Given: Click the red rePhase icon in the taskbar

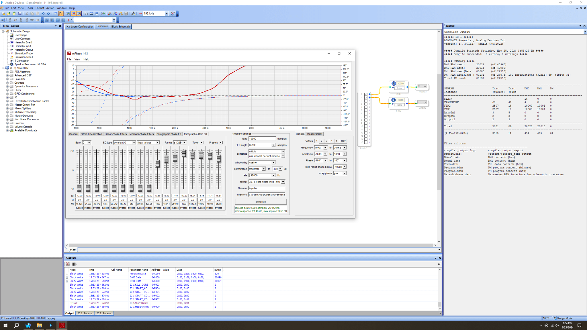Looking at the screenshot, I should coord(62,325).
